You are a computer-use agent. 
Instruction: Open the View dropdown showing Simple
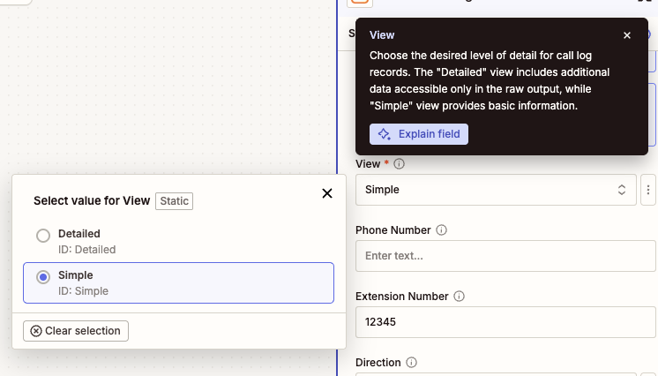494,190
